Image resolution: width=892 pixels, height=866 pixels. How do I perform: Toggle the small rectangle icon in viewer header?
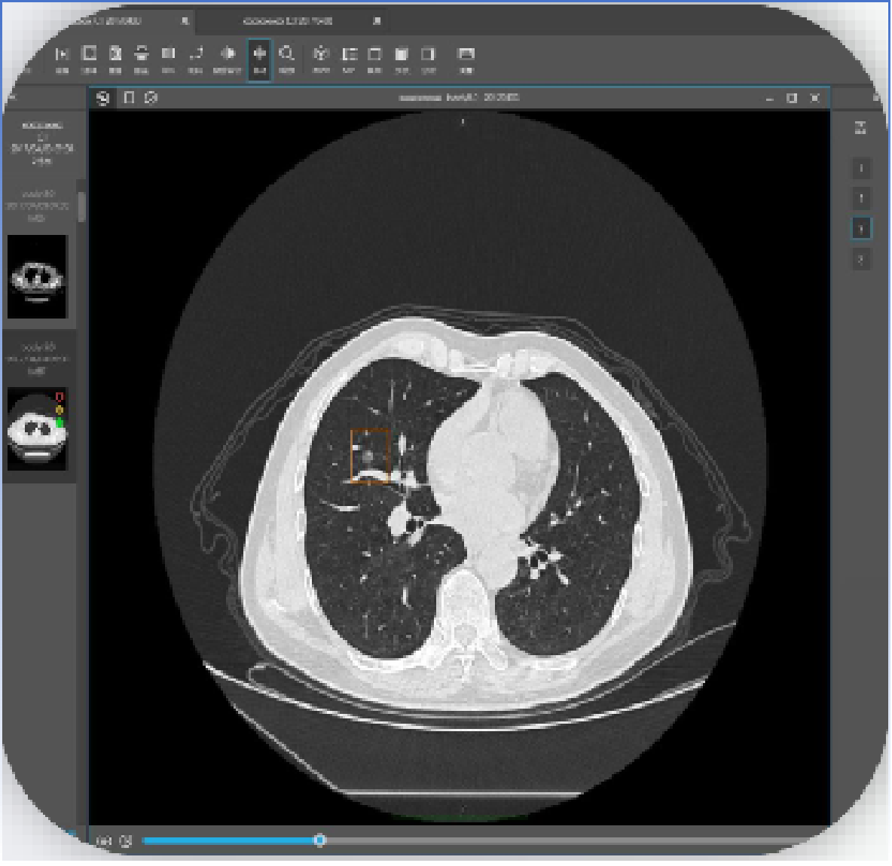click(x=129, y=98)
